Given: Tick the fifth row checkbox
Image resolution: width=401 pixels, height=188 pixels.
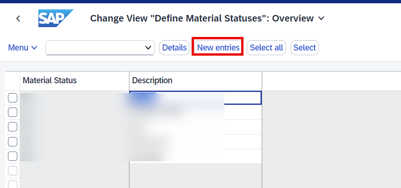Looking at the screenshot, I should (13, 156).
